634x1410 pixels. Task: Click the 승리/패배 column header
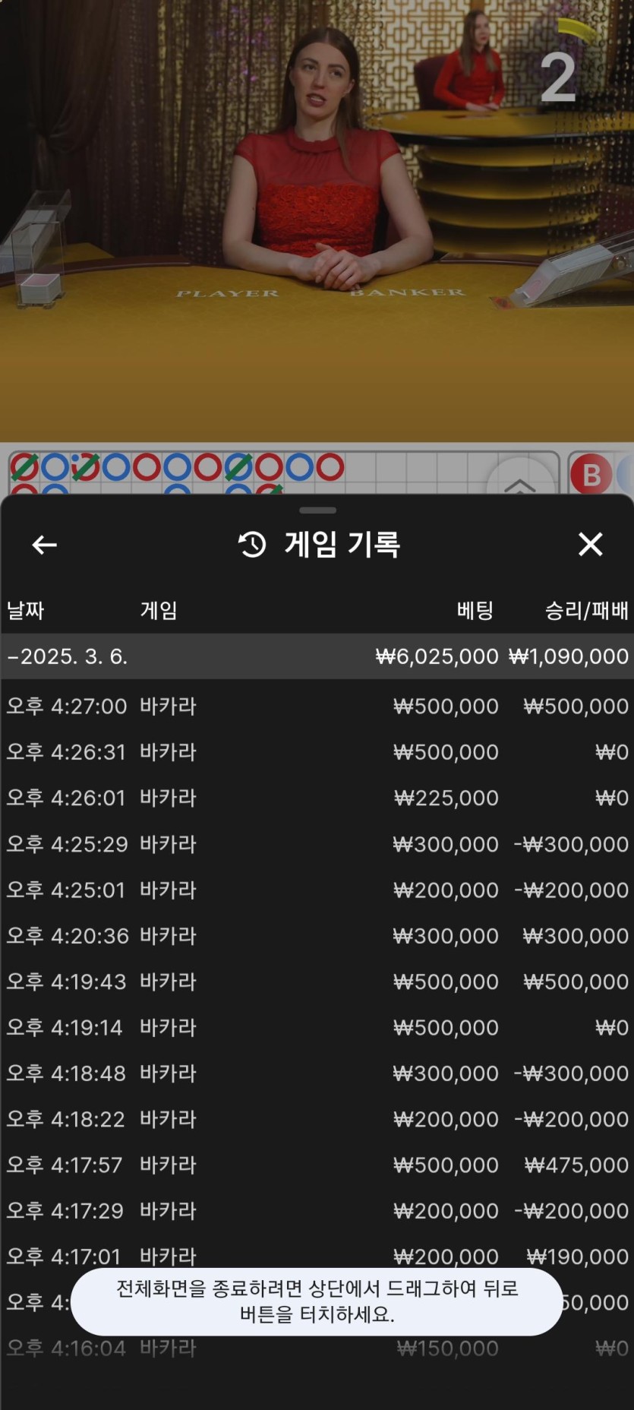586,610
